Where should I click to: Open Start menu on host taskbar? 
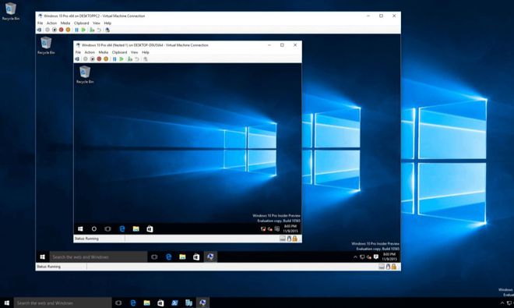tap(7, 303)
